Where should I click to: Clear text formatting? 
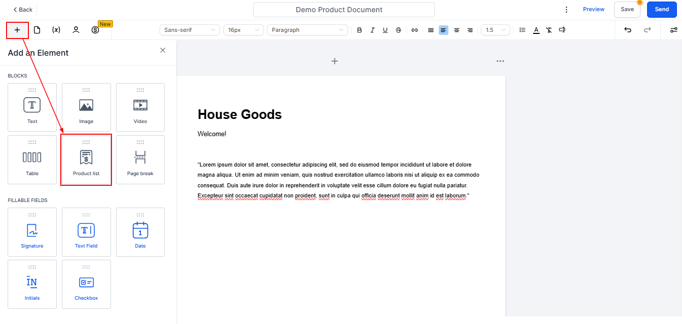(x=549, y=30)
